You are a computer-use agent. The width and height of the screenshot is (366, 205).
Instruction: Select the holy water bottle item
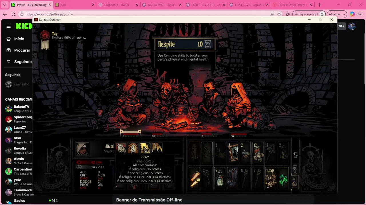coord(220,178)
